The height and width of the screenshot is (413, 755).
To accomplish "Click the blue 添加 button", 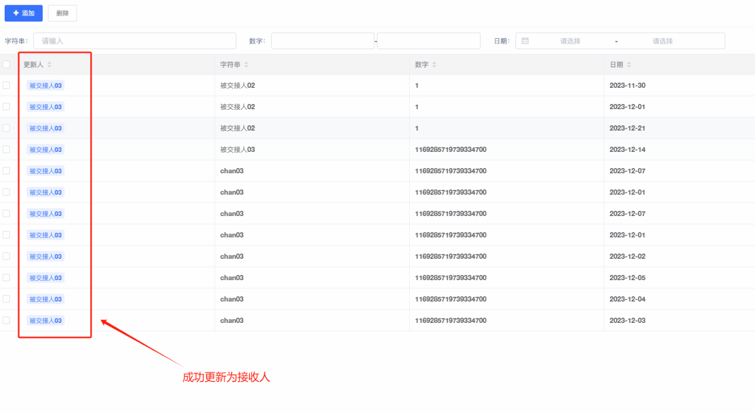I will pos(24,13).
